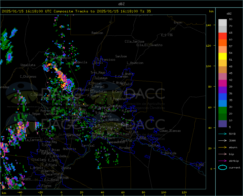Viewport: 243px width, 196px height.
Task: Click the cyan 50YD arrow in legend
Action: point(222,134)
